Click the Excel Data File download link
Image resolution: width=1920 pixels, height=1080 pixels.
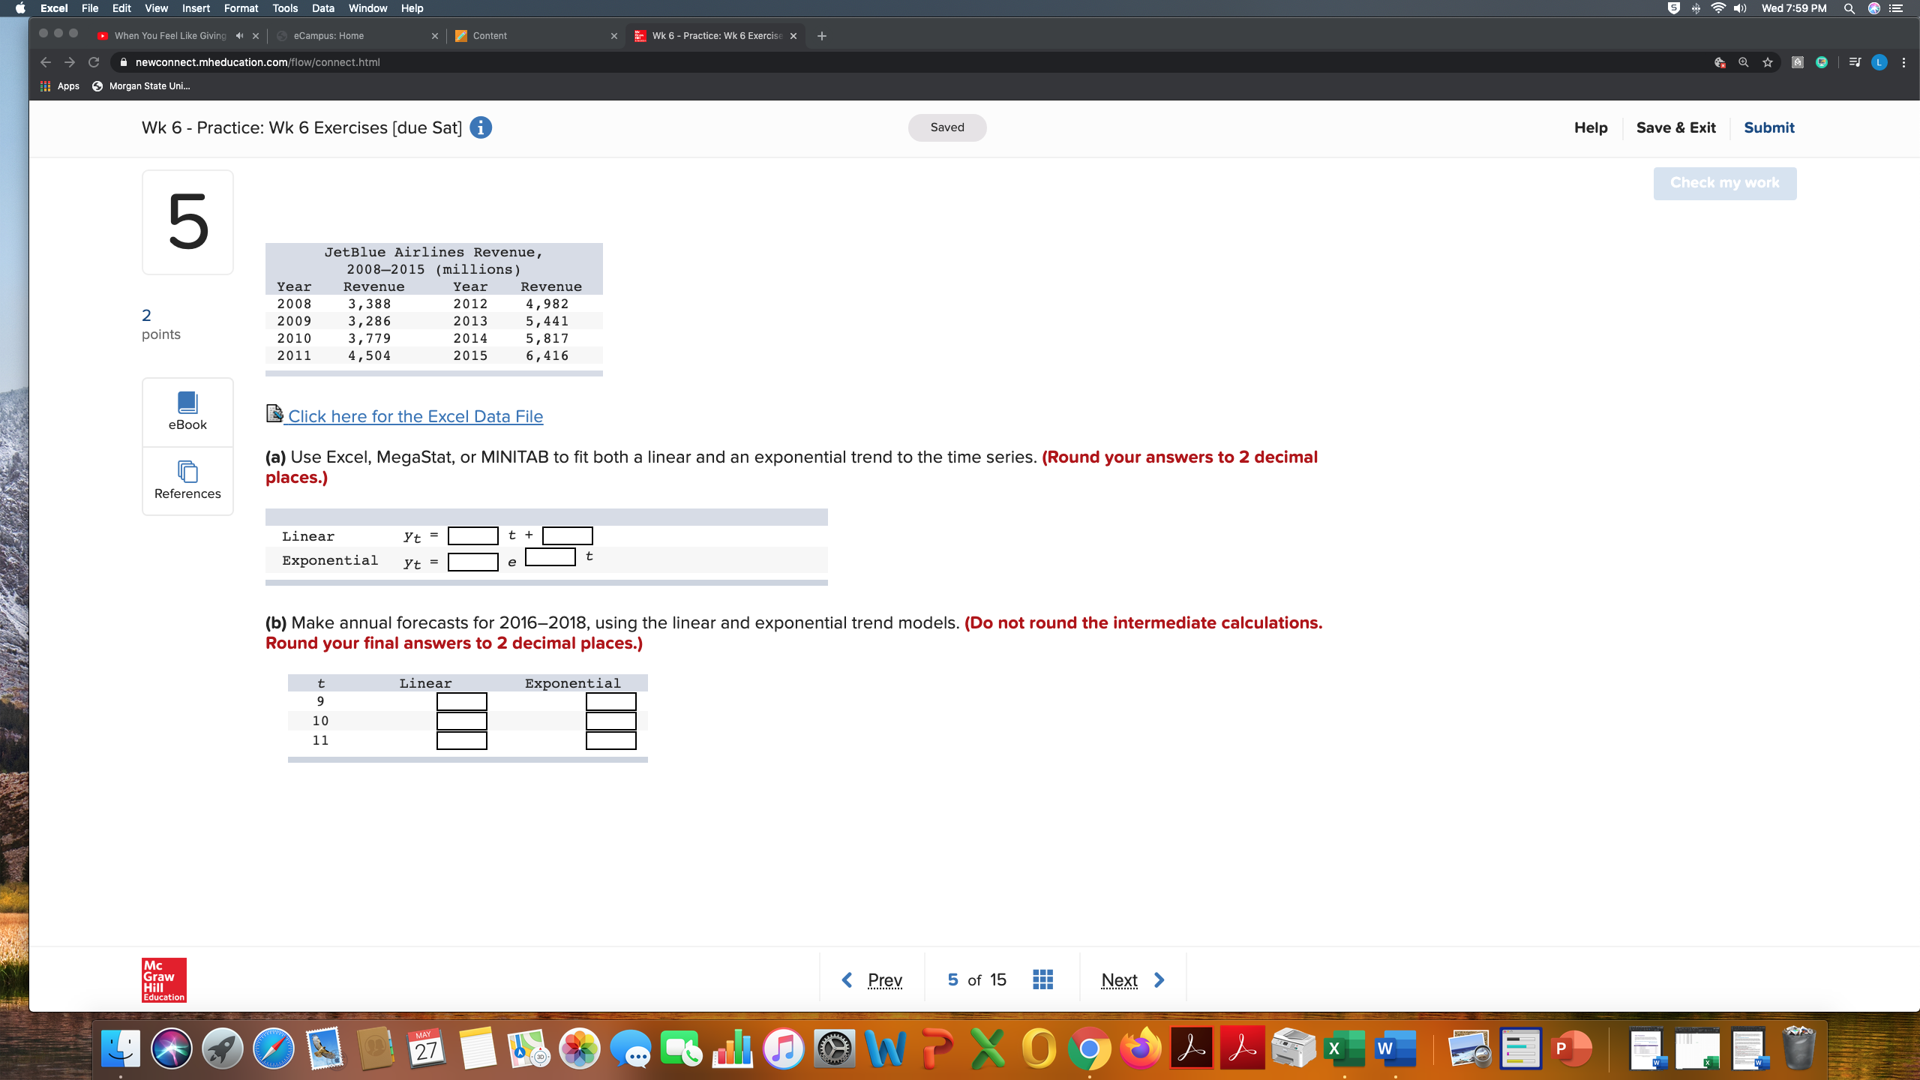pyautogui.click(x=415, y=416)
